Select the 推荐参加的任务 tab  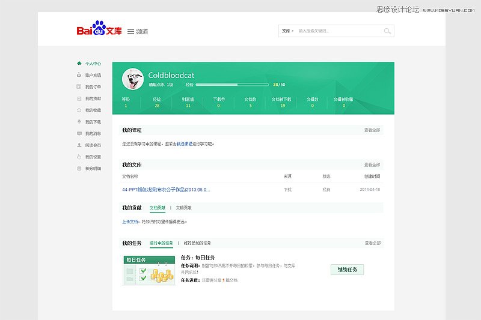coord(197,243)
